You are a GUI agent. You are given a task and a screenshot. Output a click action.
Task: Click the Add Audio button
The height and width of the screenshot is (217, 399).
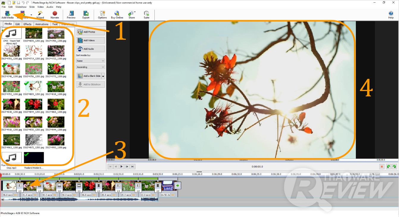90,49
